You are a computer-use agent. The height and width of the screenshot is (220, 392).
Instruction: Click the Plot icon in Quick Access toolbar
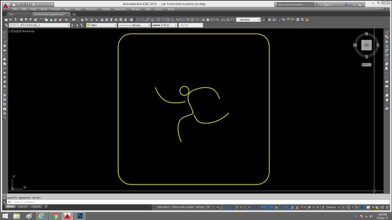click(33, 4)
